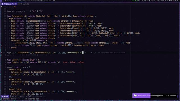
Task: Click the heart icon in the follower goal overlay
Action: [135, 96]
